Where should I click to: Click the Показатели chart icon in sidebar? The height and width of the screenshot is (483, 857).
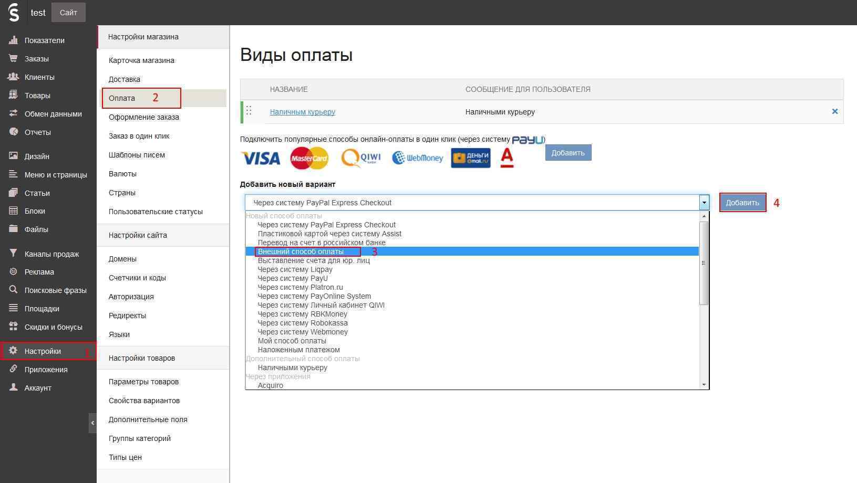click(13, 40)
